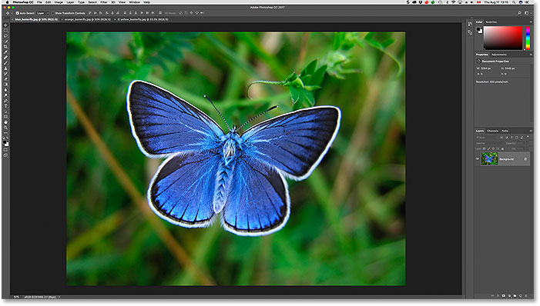
Task: Select the Crop tool
Action: coord(5,46)
